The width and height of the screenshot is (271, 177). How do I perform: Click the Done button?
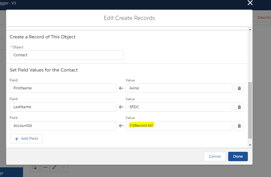click(x=238, y=156)
